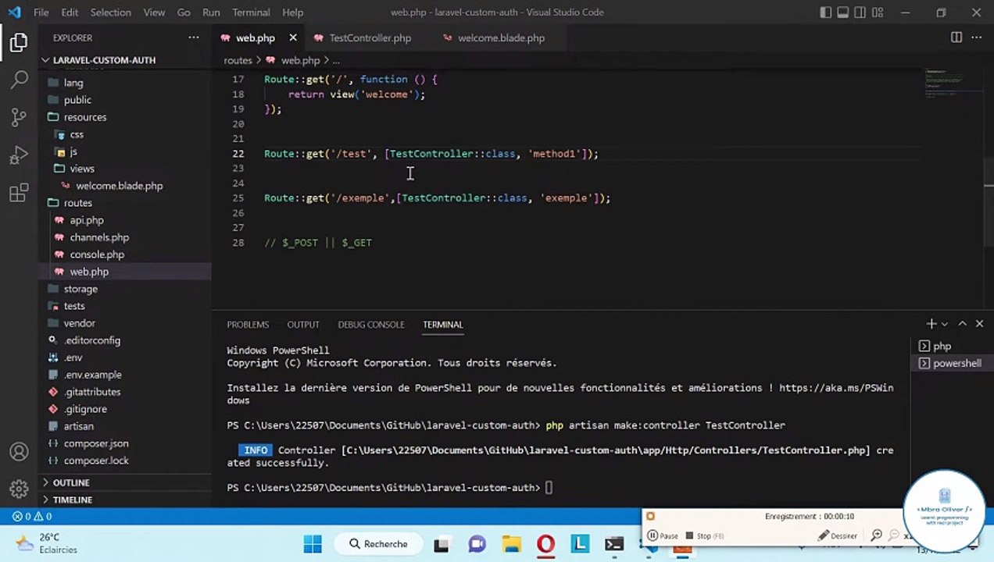This screenshot has width=994, height=562.
Task: Open the Terminal menu
Action: pyautogui.click(x=251, y=12)
